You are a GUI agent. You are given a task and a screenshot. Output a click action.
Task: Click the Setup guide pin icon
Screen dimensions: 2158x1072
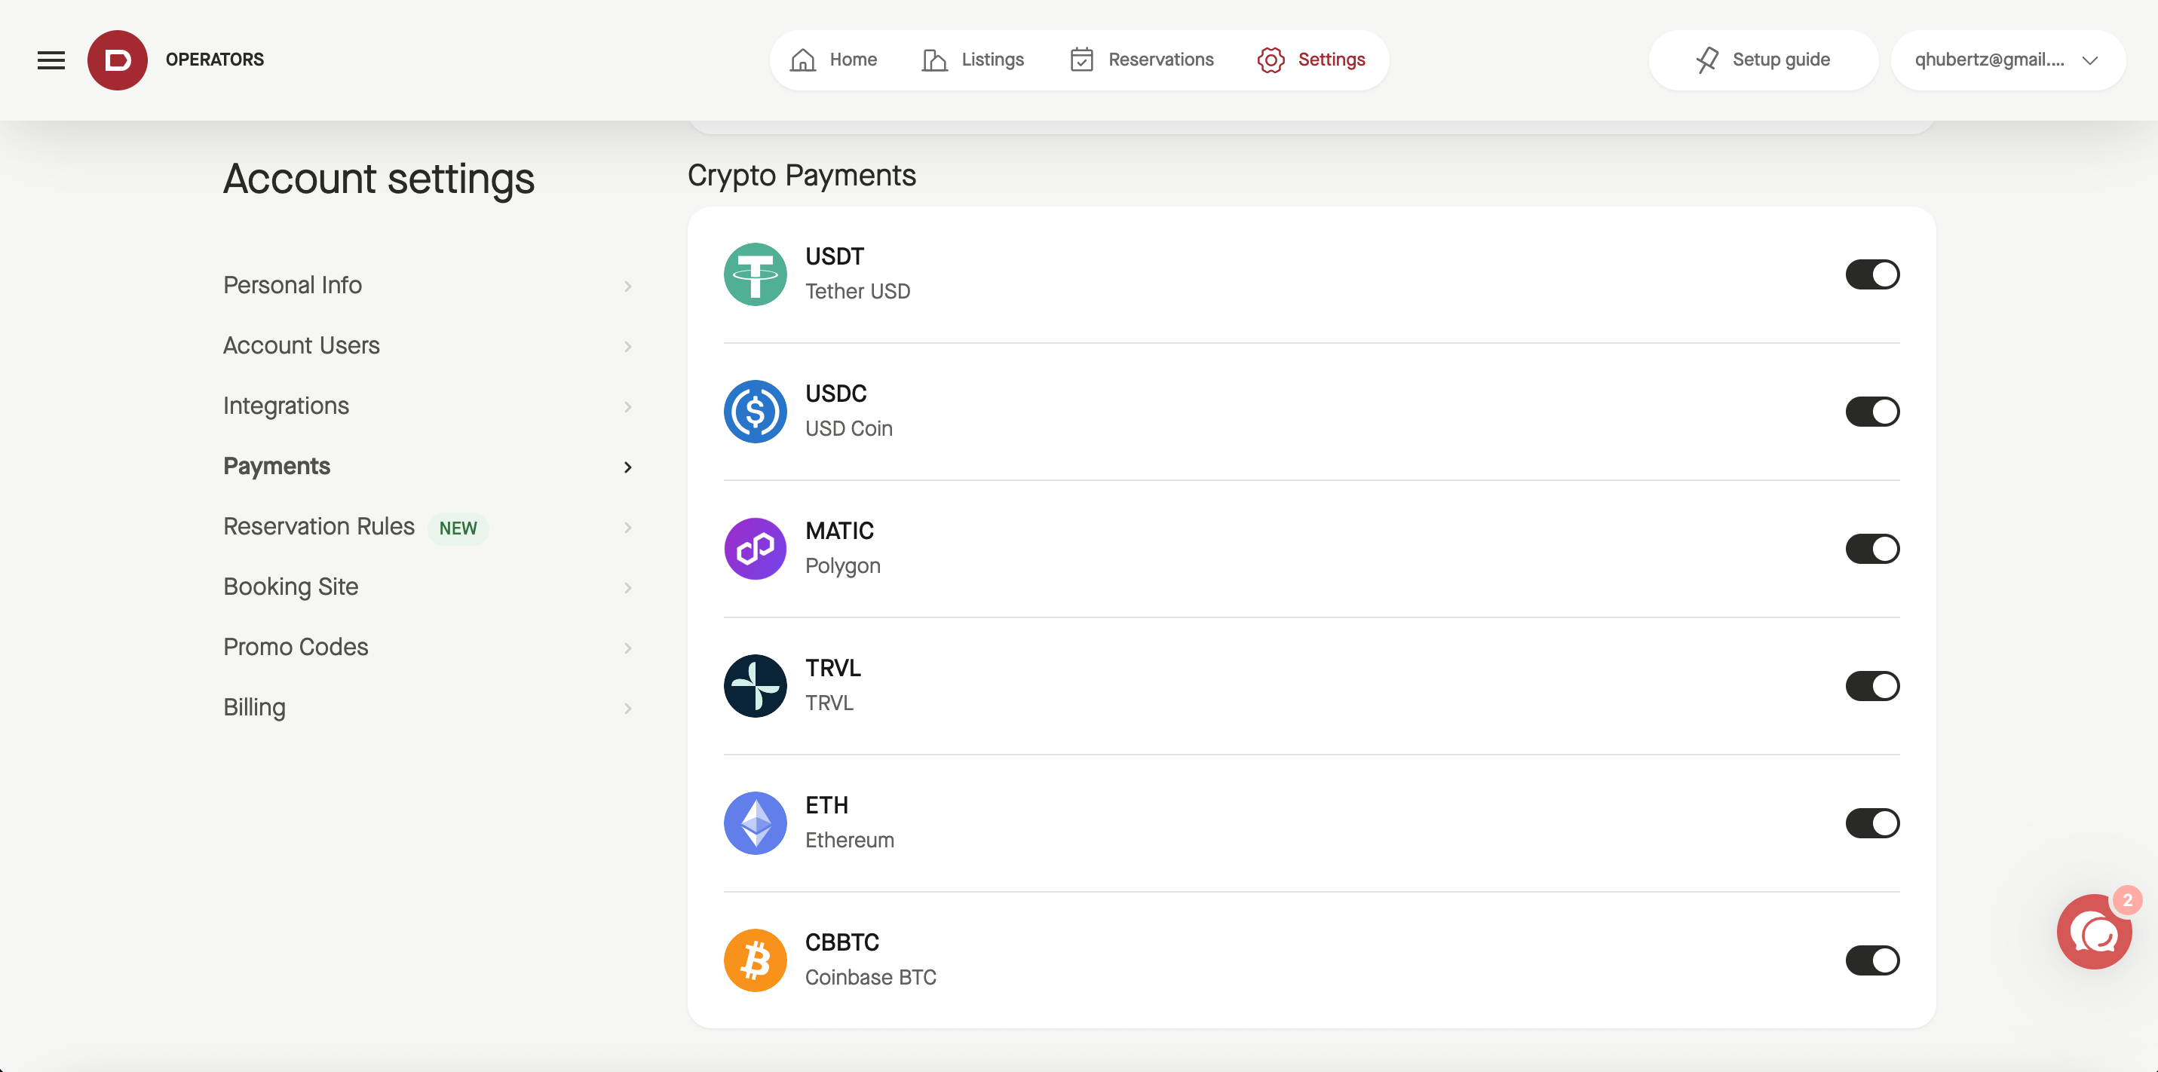(1706, 60)
